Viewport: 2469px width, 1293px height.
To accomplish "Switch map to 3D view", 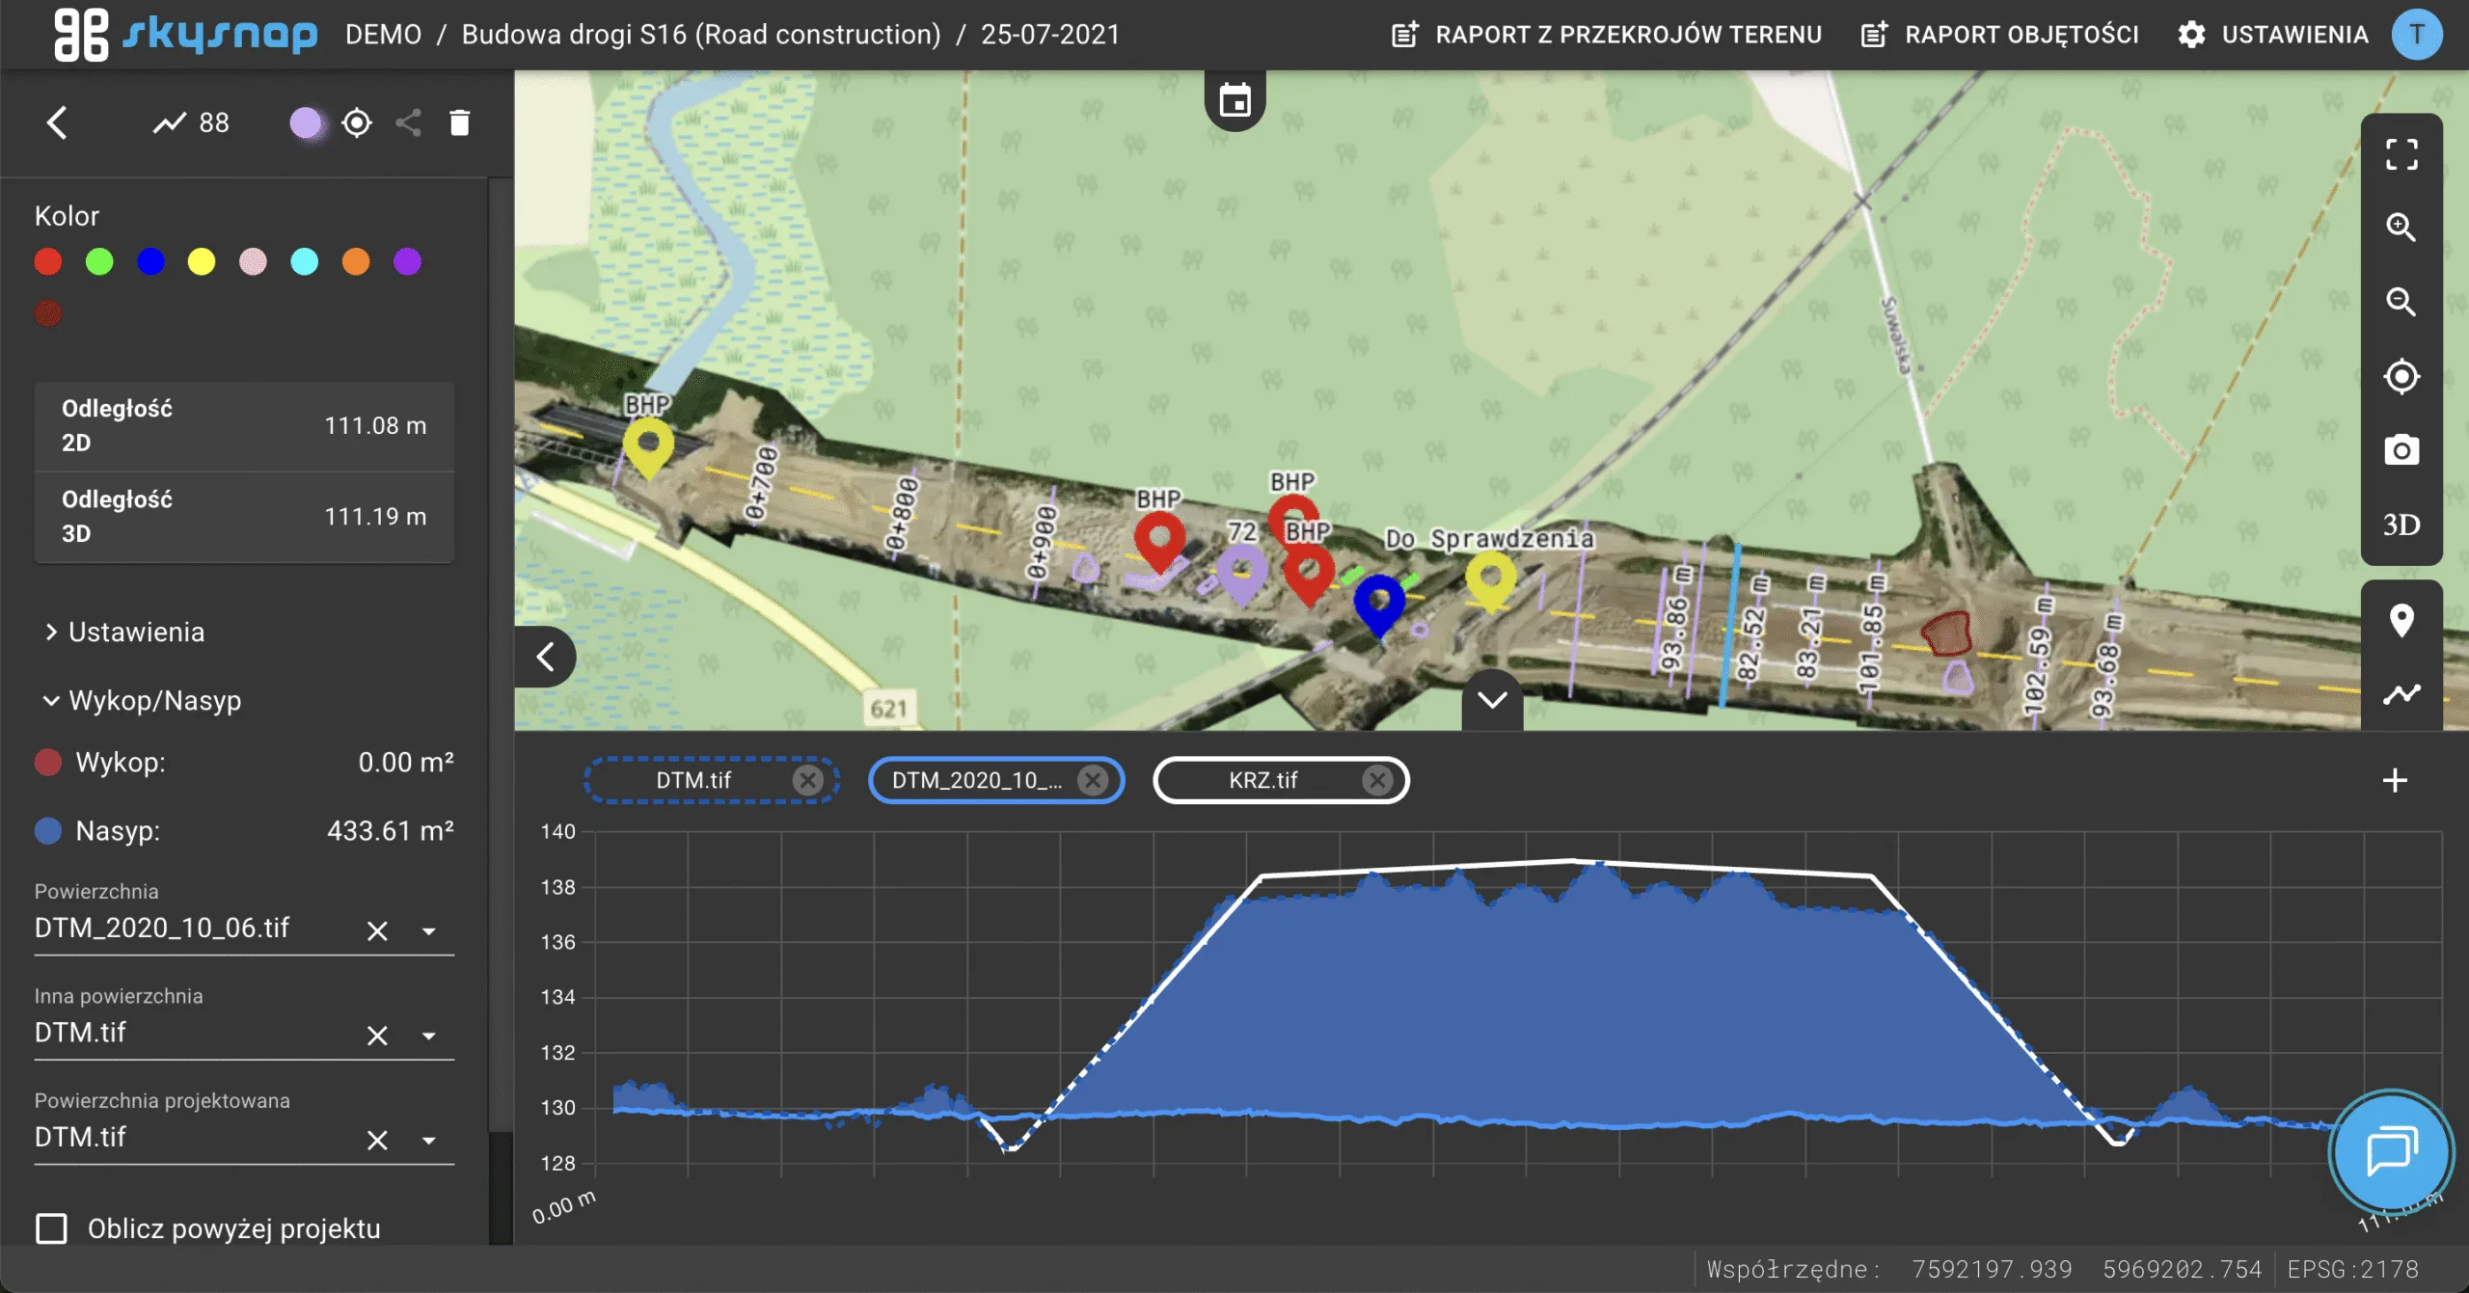I will (2401, 525).
